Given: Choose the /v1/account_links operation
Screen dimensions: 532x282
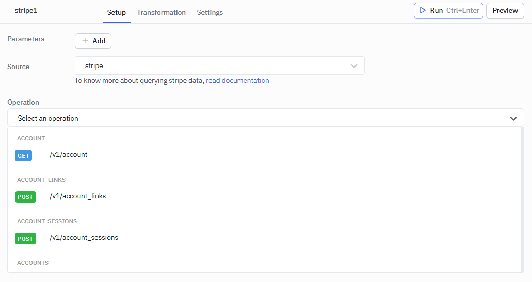Looking at the screenshot, I should point(77,196).
